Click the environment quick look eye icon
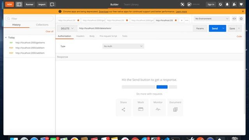This screenshot has width=249, height=140. coord(234,19)
